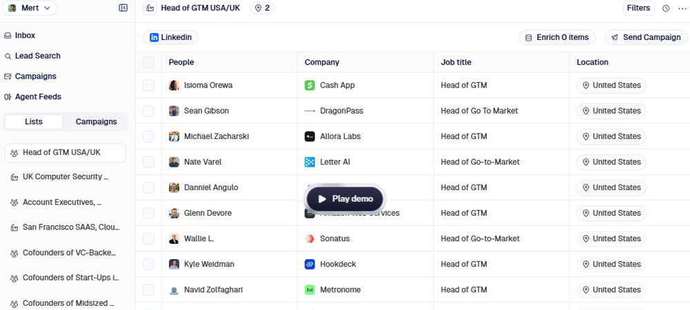Screen dimensions: 690x310
Task: Click Head of GTM USA/UK header title
Action: click(x=201, y=8)
